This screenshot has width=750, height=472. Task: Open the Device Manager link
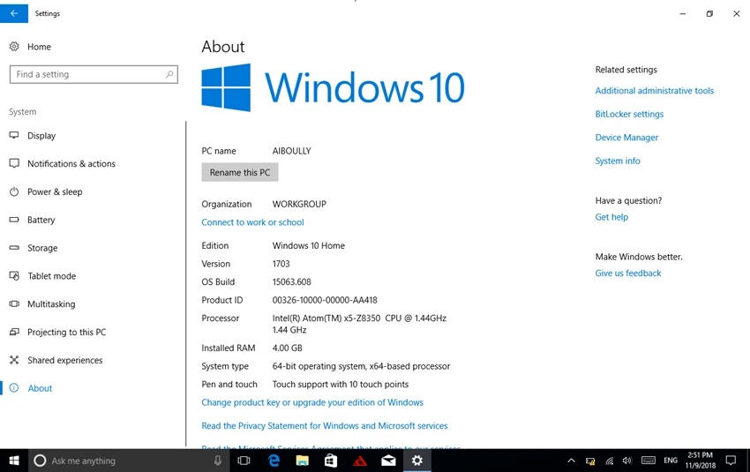(626, 138)
